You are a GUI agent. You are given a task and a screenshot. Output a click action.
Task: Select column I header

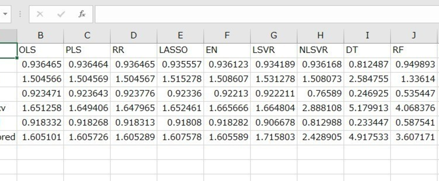point(367,35)
